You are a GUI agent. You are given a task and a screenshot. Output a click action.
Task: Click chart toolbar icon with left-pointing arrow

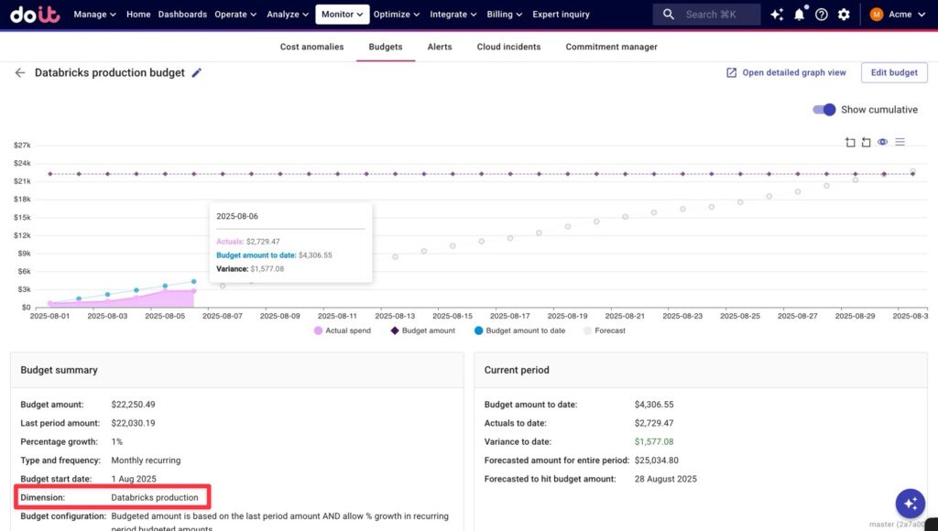pos(866,142)
